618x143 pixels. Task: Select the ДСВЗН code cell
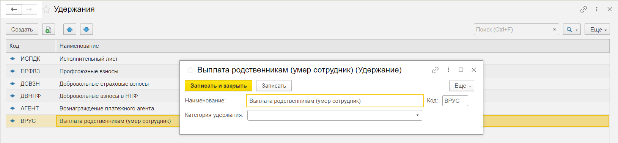(x=30, y=84)
